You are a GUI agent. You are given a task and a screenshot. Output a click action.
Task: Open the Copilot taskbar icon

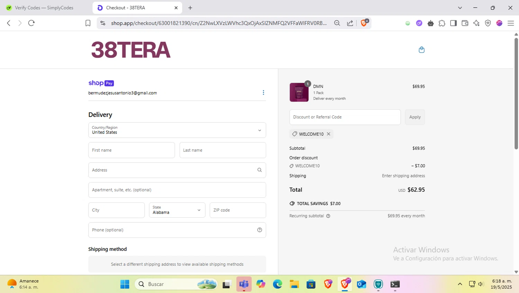coord(261,284)
